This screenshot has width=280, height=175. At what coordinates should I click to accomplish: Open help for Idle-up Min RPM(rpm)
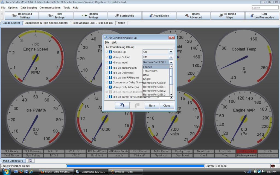(110, 78)
